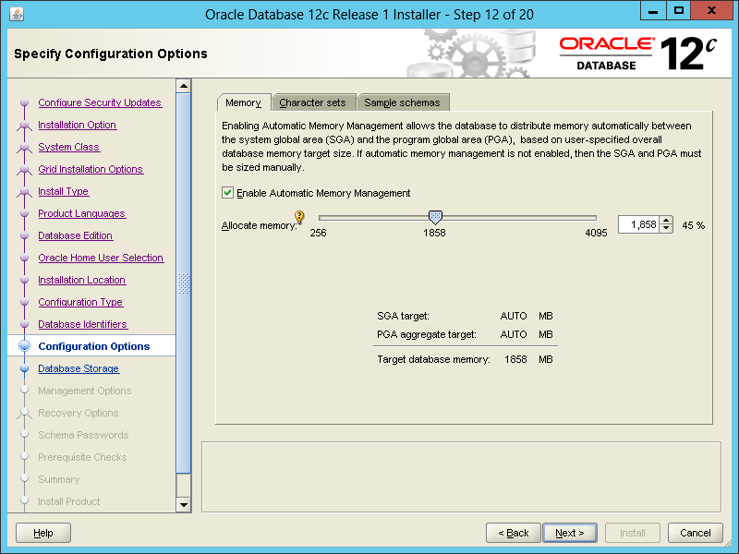Minimize the installer window

[653, 11]
